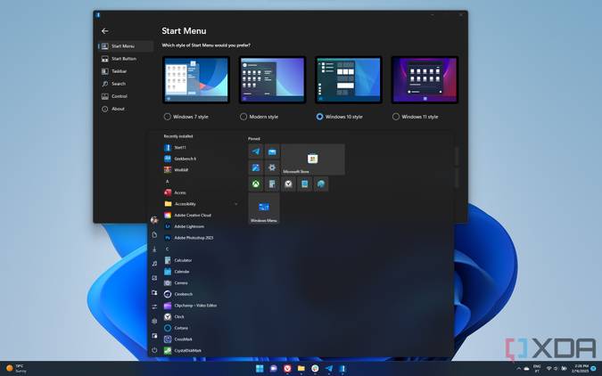Show hidden system tray icons
602x376 pixels.
[519, 369]
